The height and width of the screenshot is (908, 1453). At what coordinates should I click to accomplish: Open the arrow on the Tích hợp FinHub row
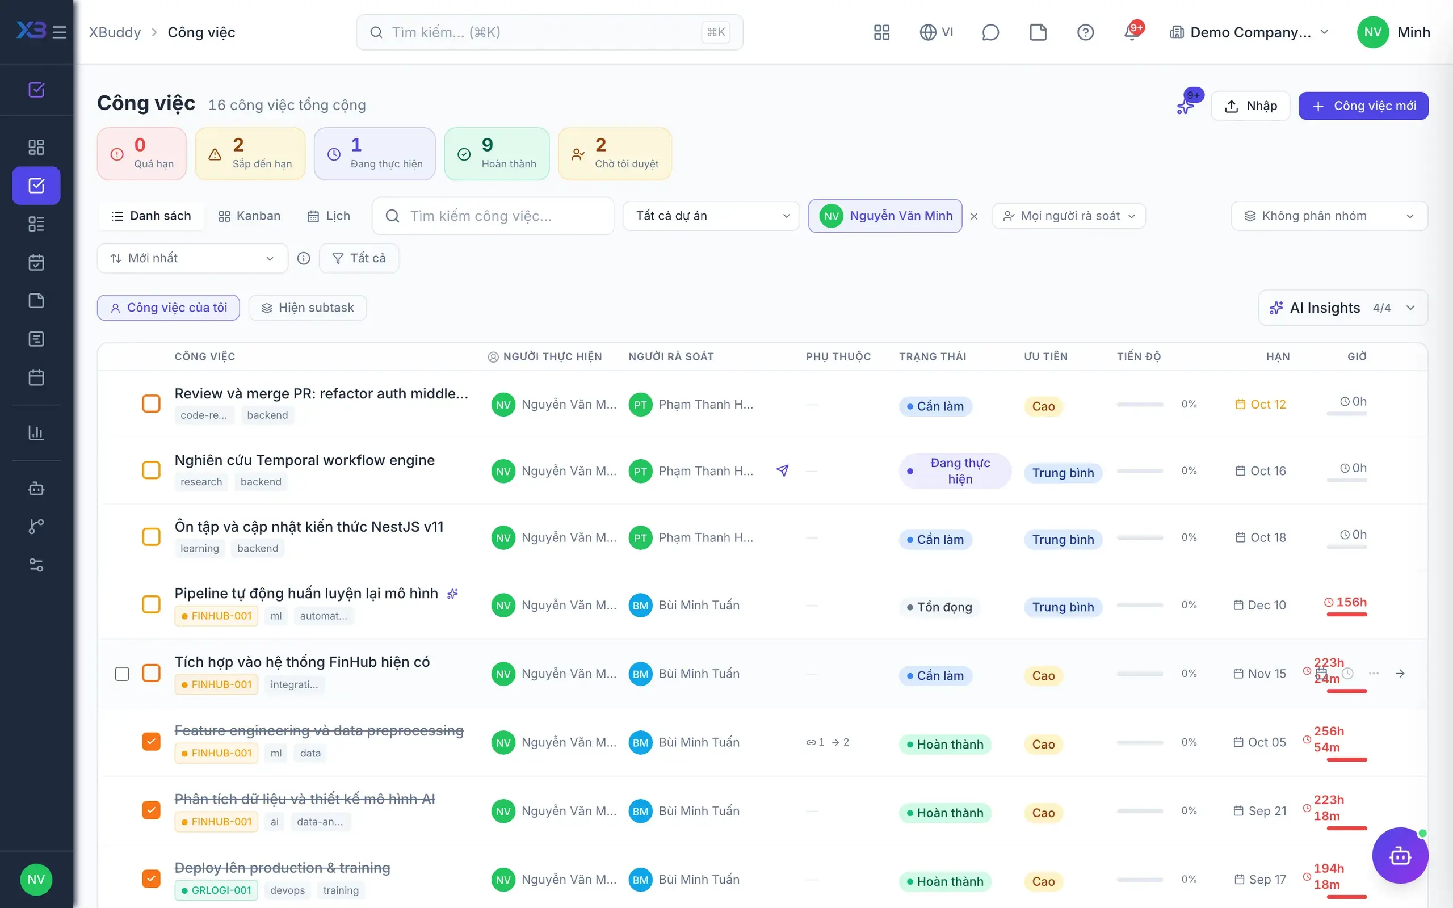coord(1400,673)
